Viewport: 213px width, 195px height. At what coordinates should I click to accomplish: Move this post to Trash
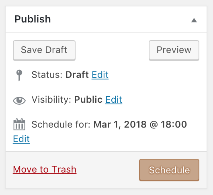tap(45, 169)
